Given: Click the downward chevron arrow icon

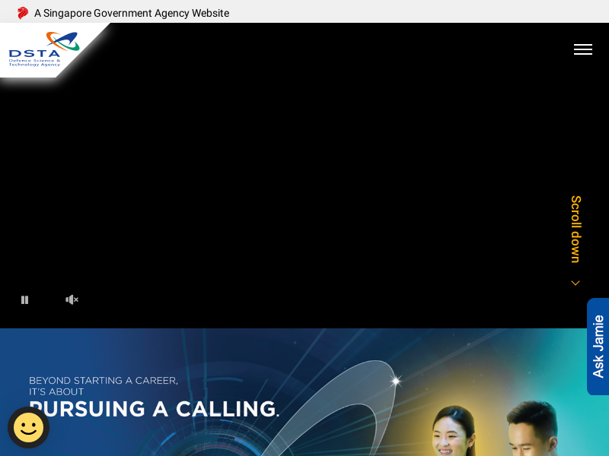Looking at the screenshot, I should pyautogui.click(x=576, y=282).
